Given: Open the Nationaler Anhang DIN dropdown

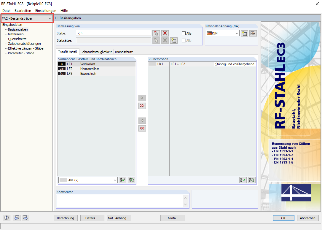Looking at the screenshot, I should click(222, 33).
